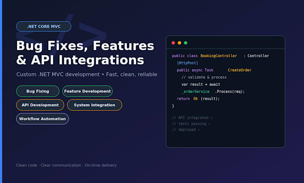Click the "Ok" call in return statement
304x183 pixels.
195,99
